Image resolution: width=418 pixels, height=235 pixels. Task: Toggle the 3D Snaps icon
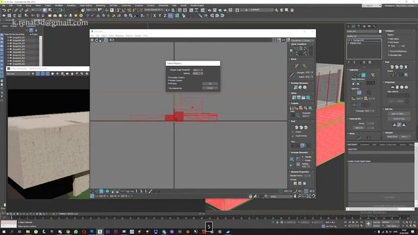[118, 10]
